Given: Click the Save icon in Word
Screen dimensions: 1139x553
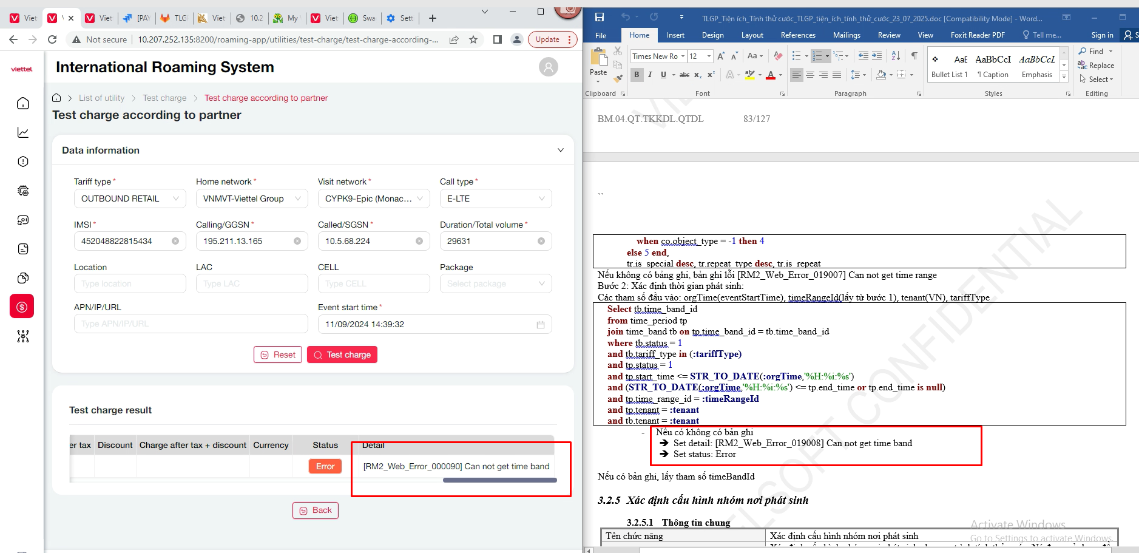Looking at the screenshot, I should (600, 18).
